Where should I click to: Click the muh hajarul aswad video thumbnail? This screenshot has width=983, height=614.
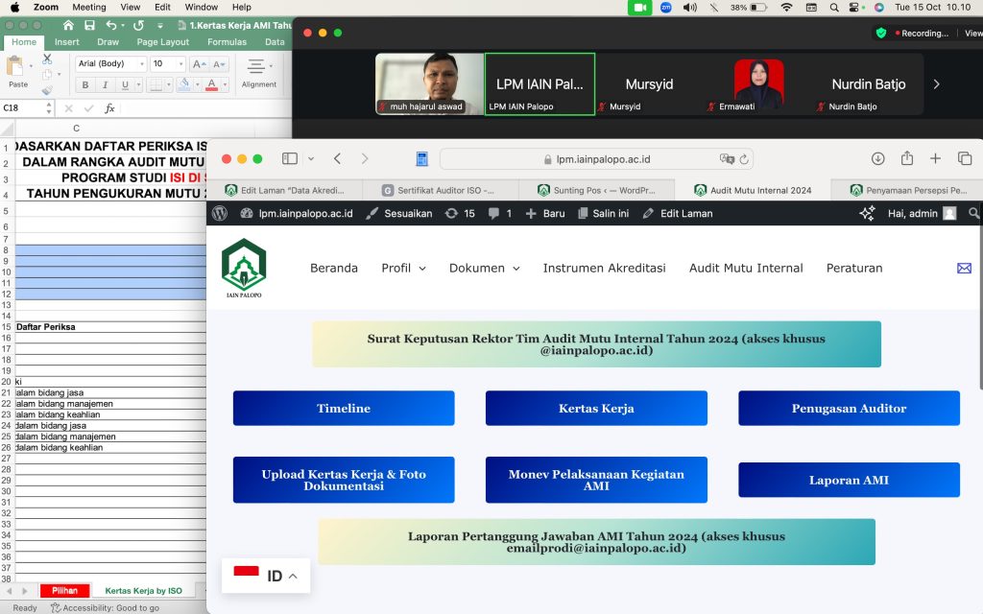[x=429, y=83]
